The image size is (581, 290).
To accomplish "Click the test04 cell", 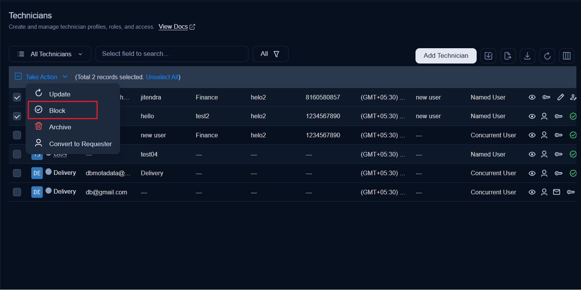I will (x=149, y=155).
